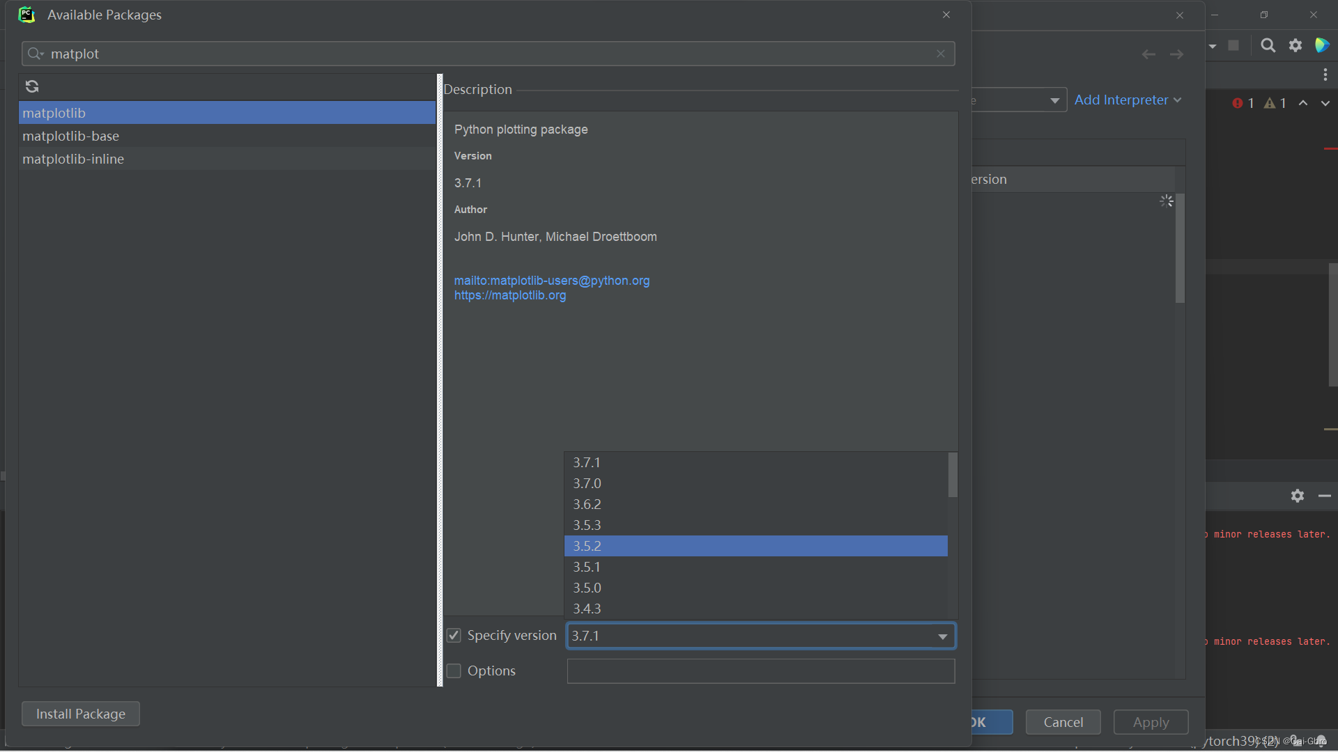Select version 3.7.1 from list
The width and height of the screenshot is (1338, 752).
(756, 462)
